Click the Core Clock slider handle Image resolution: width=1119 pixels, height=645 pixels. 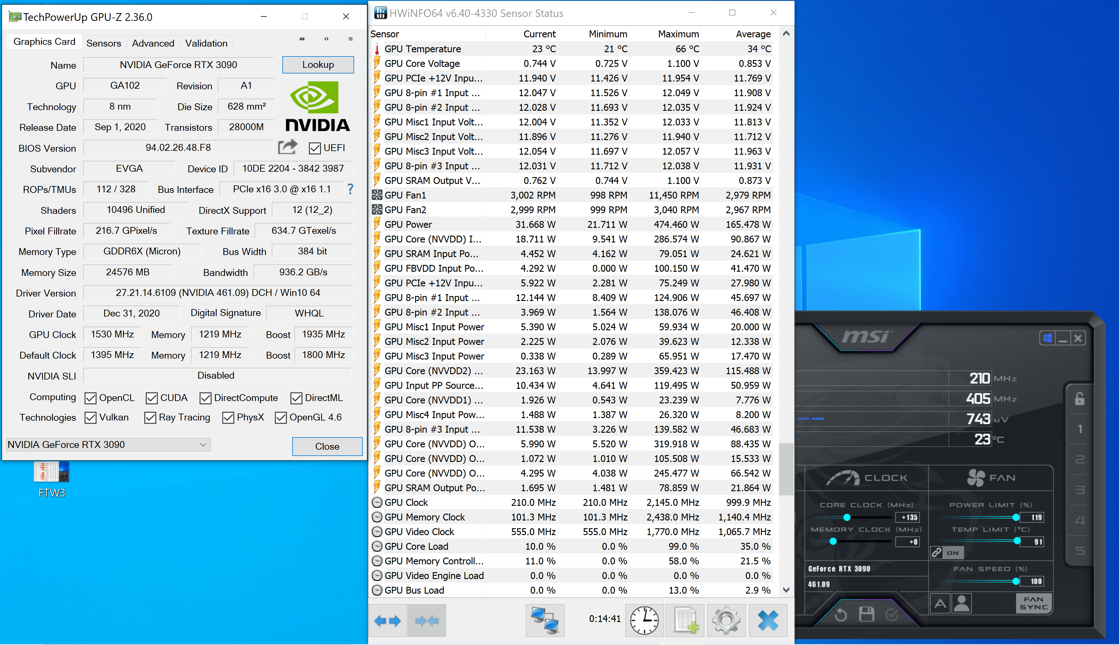[x=847, y=517]
